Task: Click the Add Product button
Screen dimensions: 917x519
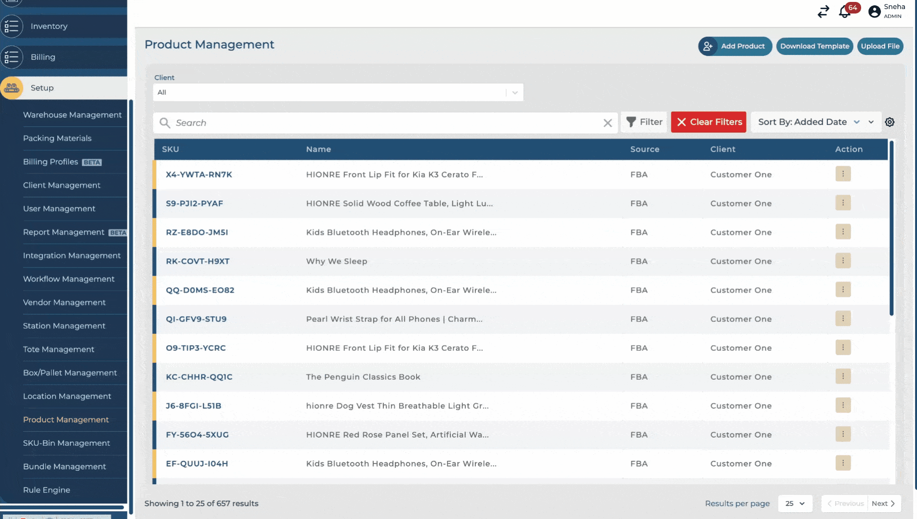Action: (735, 46)
